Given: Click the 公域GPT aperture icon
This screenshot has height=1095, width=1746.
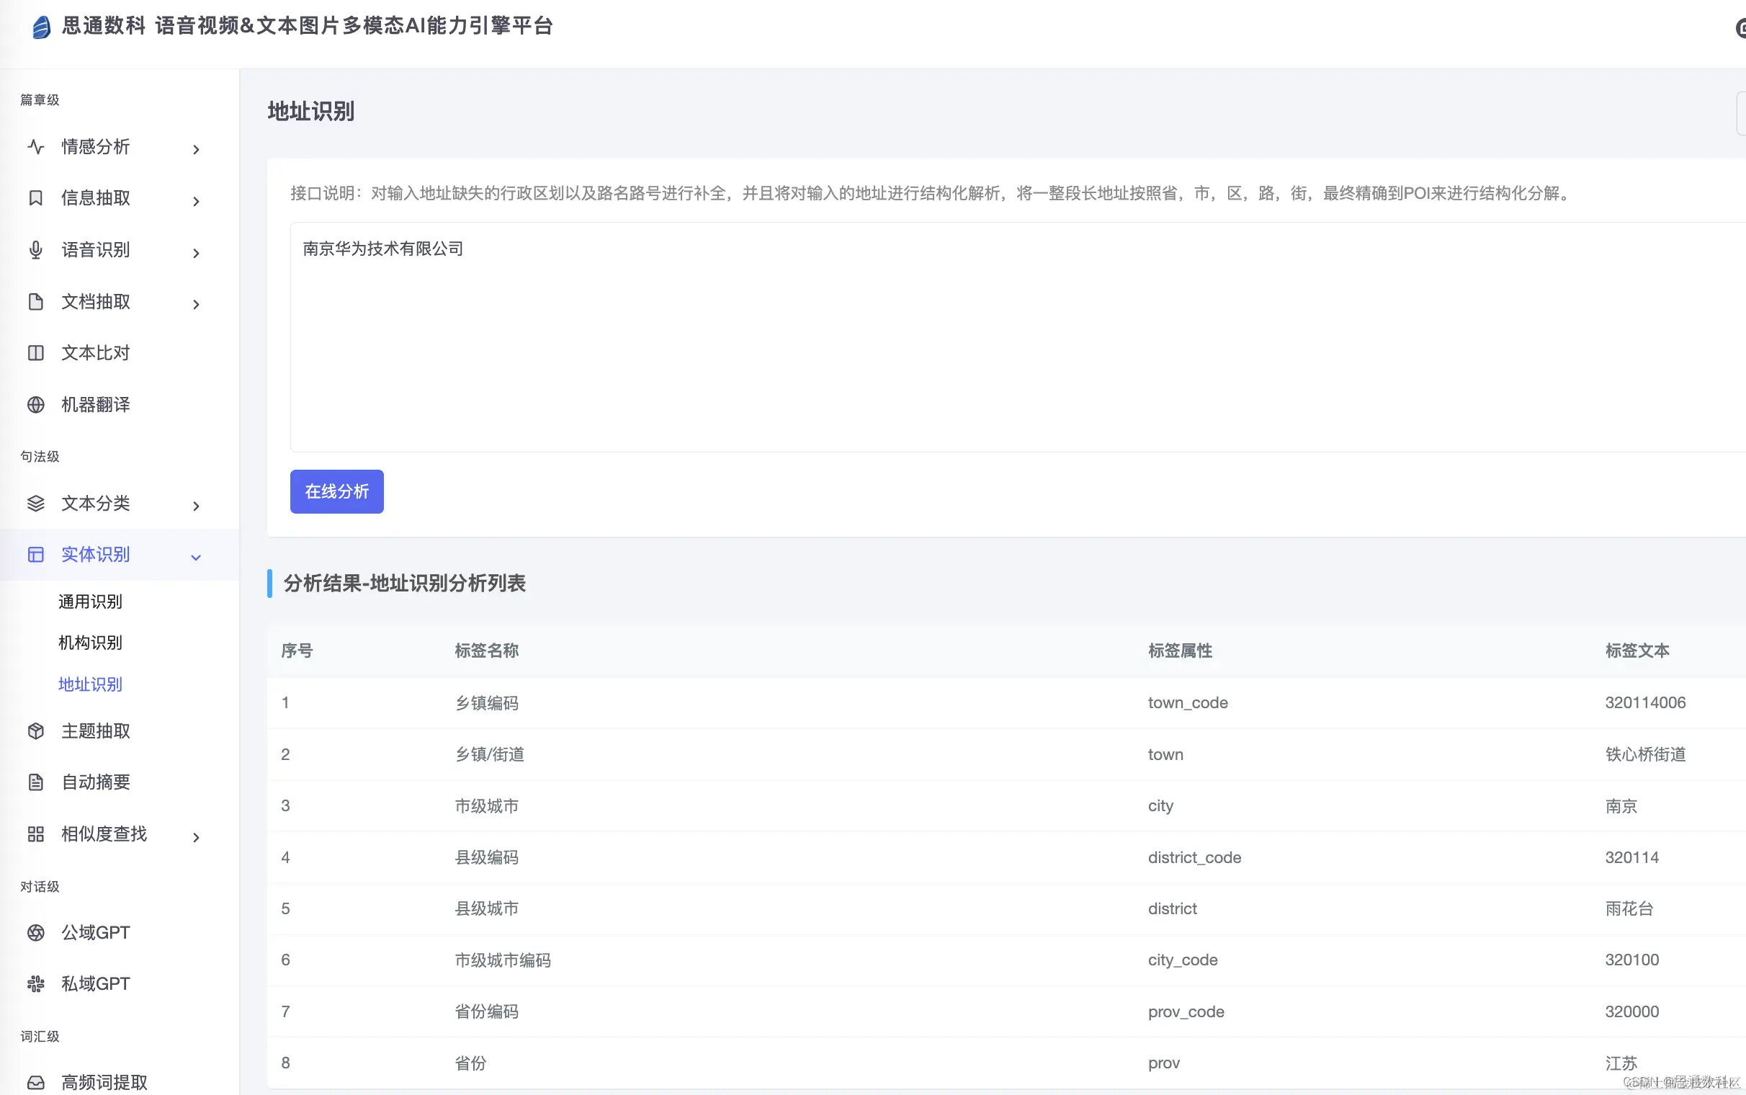Looking at the screenshot, I should [x=35, y=933].
